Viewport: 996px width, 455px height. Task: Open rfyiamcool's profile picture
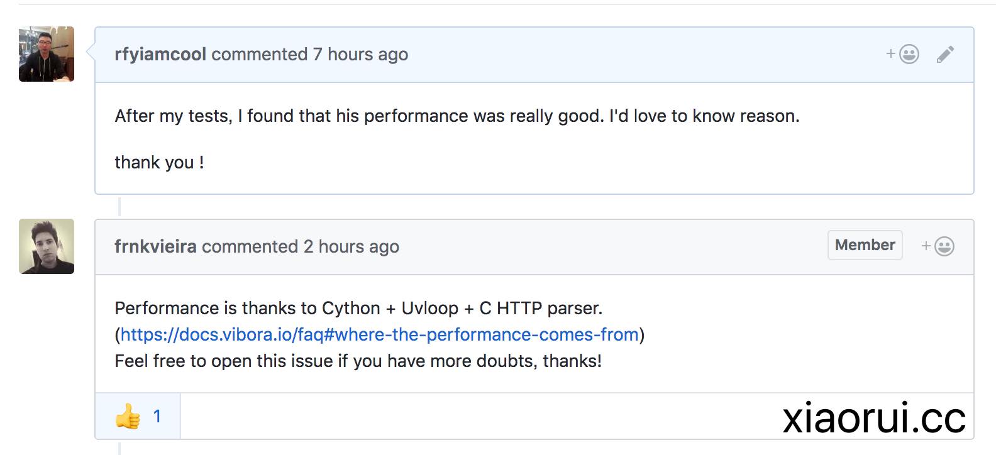click(x=47, y=54)
